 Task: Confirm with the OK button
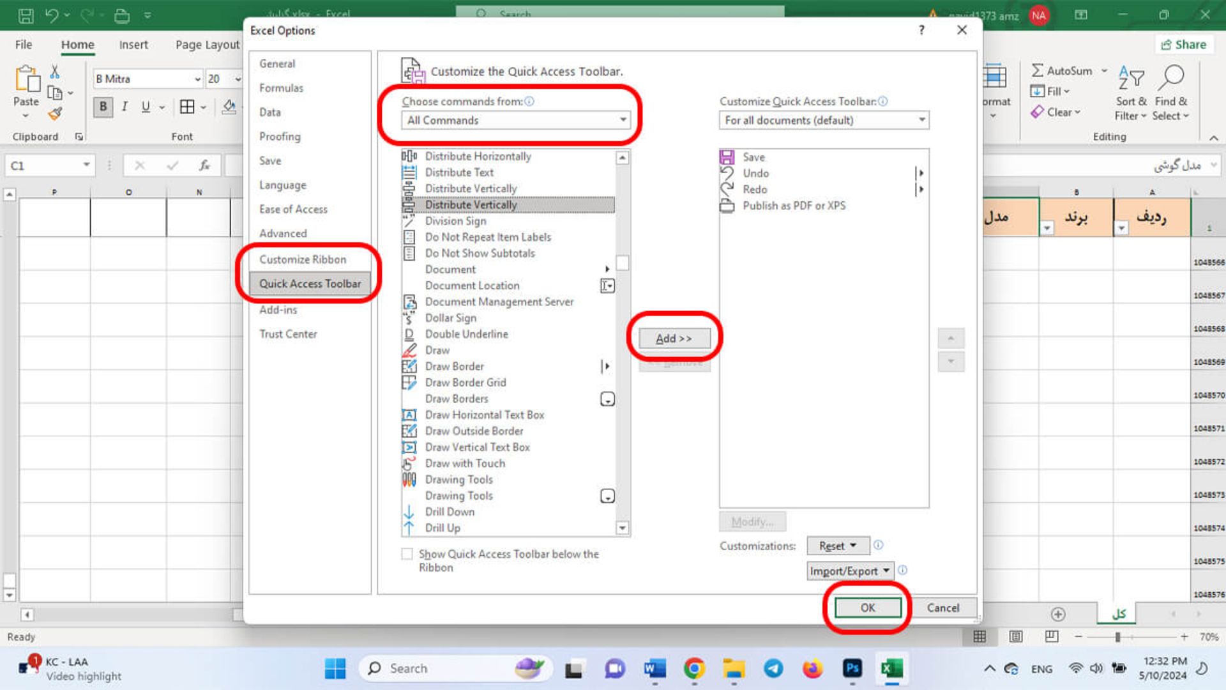click(x=868, y=608)
